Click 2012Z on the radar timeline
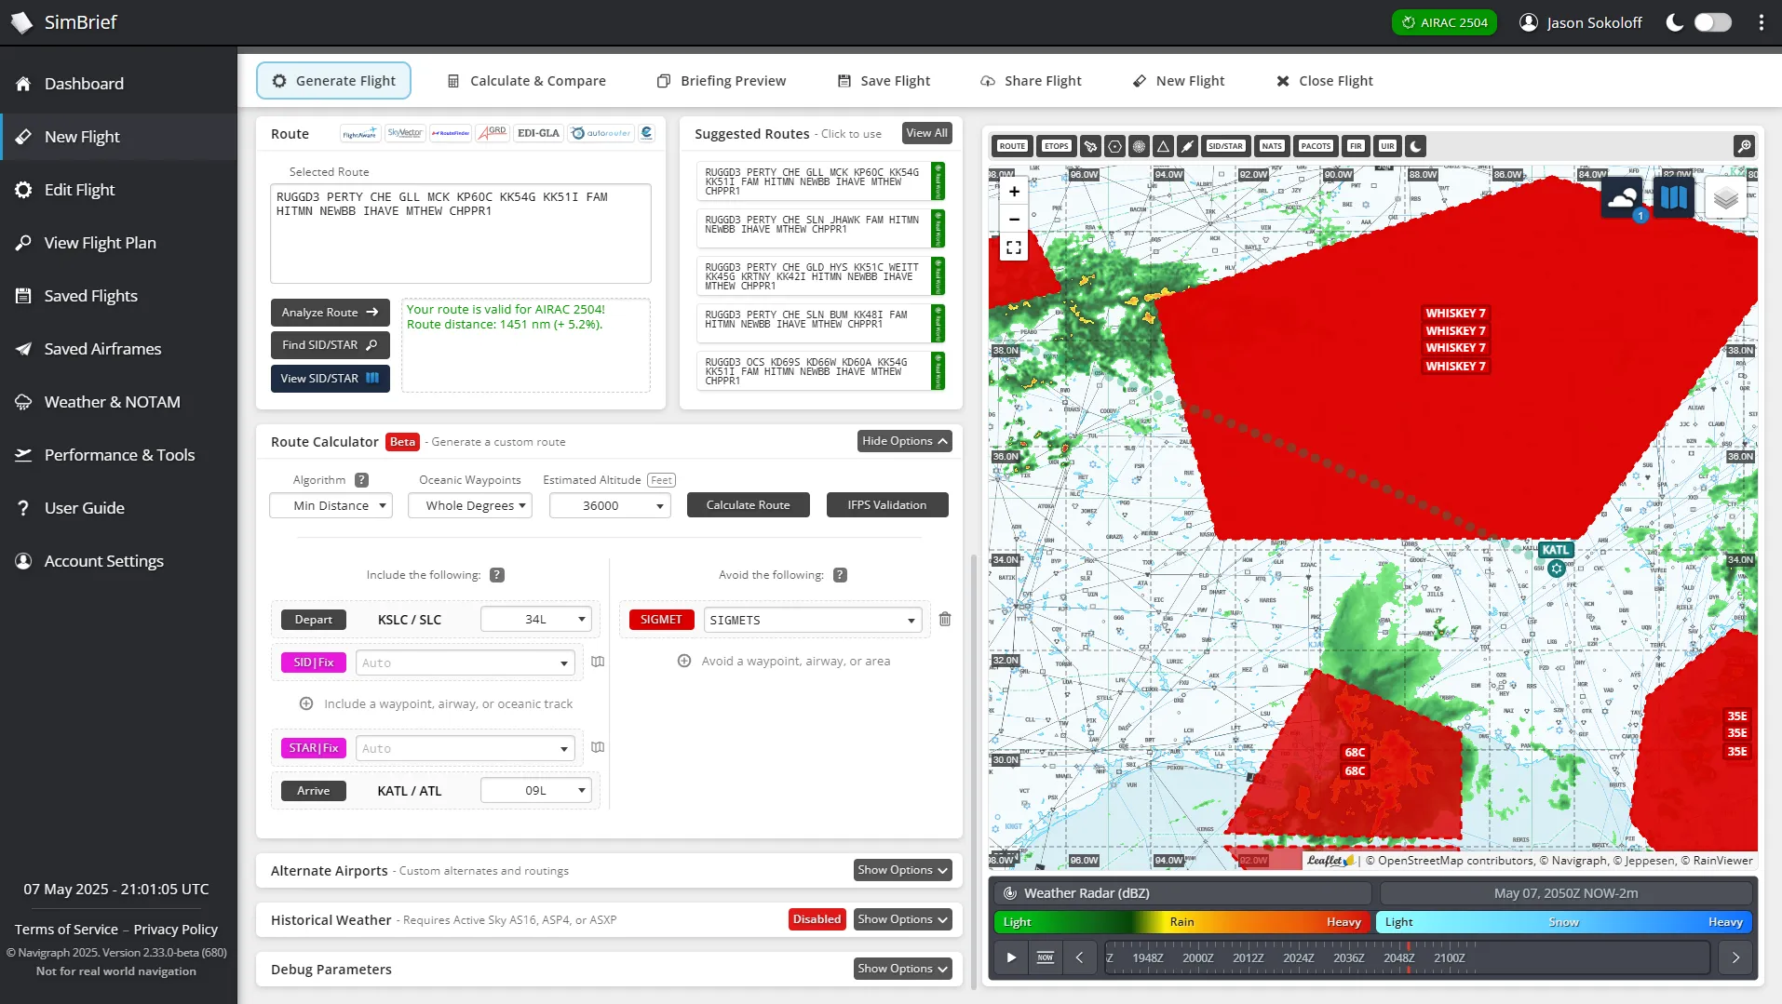The image size is (1782, 1004). tap(1248, 957)
